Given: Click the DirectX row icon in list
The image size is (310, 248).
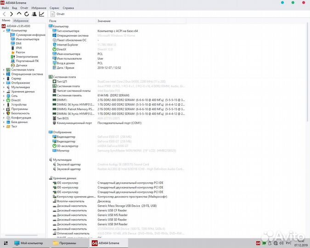Looking at the screenshot, I should click(x=54, y=49).
